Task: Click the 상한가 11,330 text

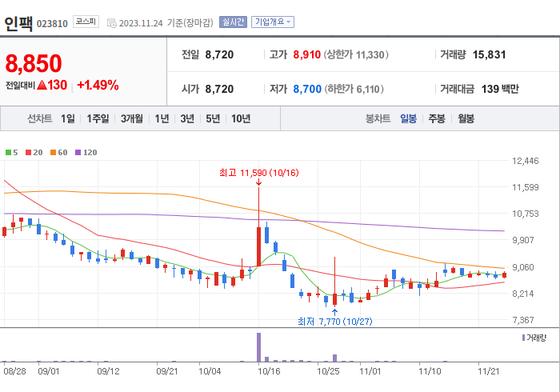Action: (356, 54)
